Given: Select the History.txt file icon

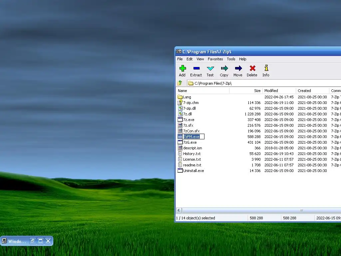Looking at the screenshot, I should pos(180,153).
